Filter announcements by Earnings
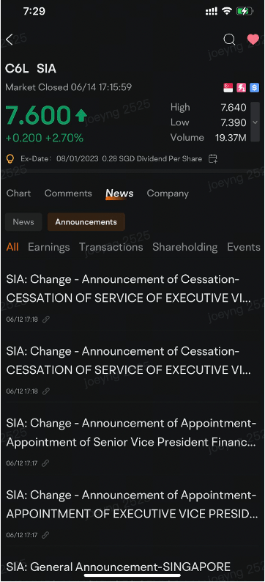This screenshot has width=265, height=582. [x=49, y=247]
